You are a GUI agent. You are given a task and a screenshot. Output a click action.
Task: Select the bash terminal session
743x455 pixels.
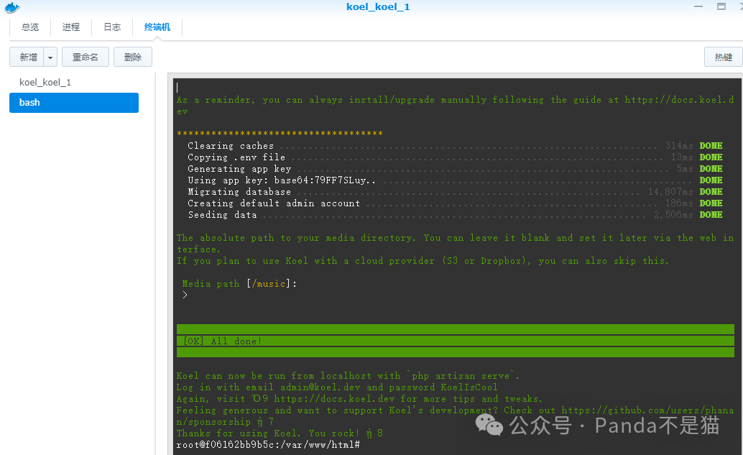pos(74,102)
